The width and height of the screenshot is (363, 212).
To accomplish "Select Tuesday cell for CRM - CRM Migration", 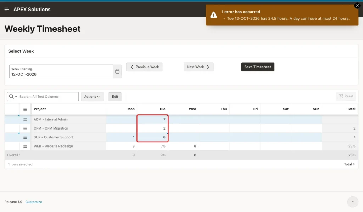I will (x=152, y=128).
